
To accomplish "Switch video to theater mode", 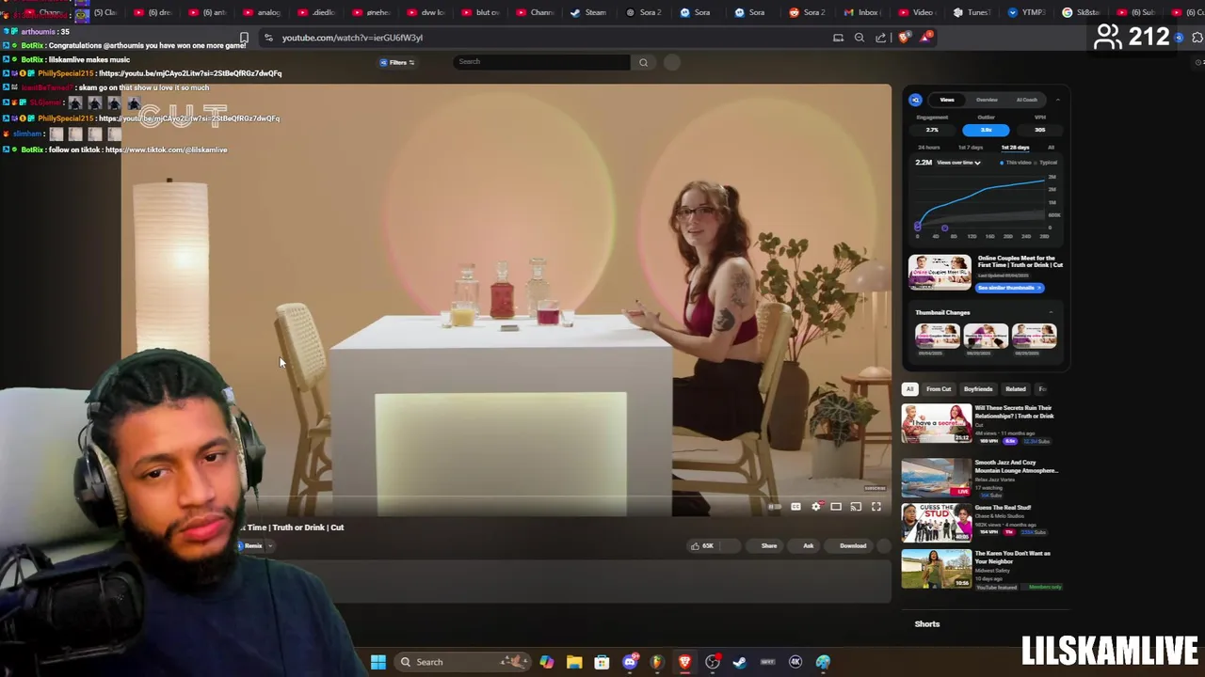I will [x=836, y=507].
